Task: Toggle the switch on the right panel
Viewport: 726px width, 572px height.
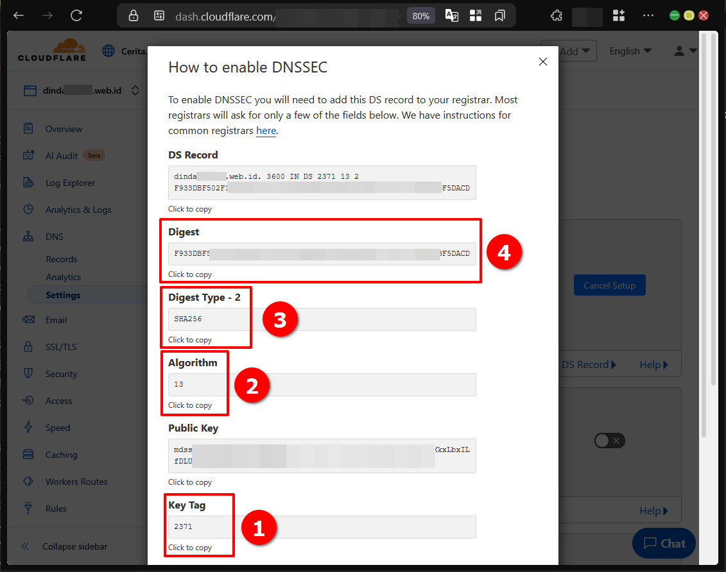Action: 609,441
